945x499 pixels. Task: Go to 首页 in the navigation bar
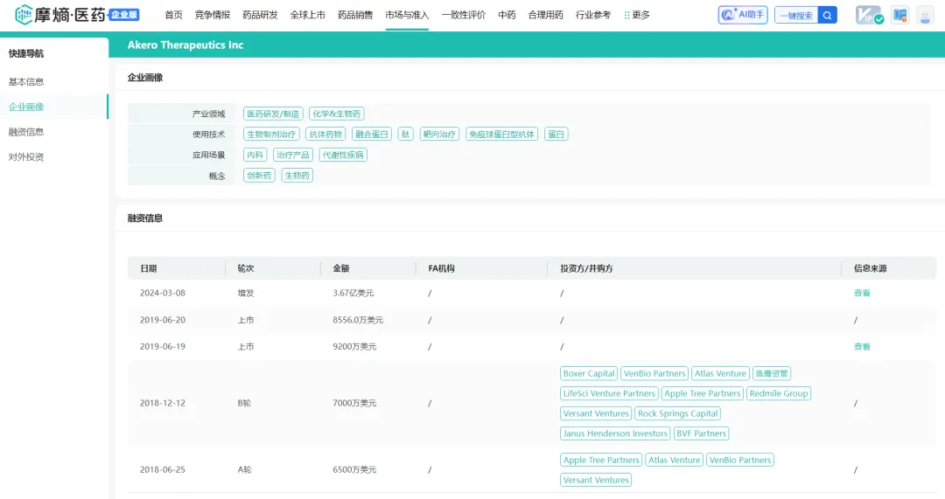pos(174,15)
